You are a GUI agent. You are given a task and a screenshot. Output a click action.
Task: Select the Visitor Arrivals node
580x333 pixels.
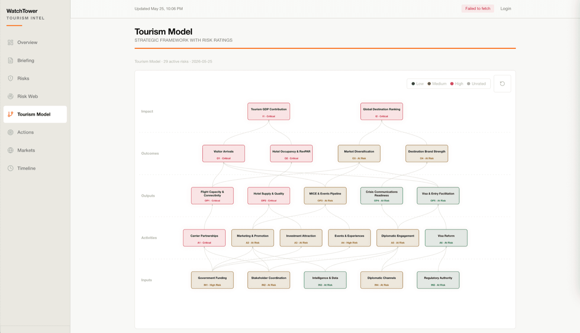pos(224,153)
